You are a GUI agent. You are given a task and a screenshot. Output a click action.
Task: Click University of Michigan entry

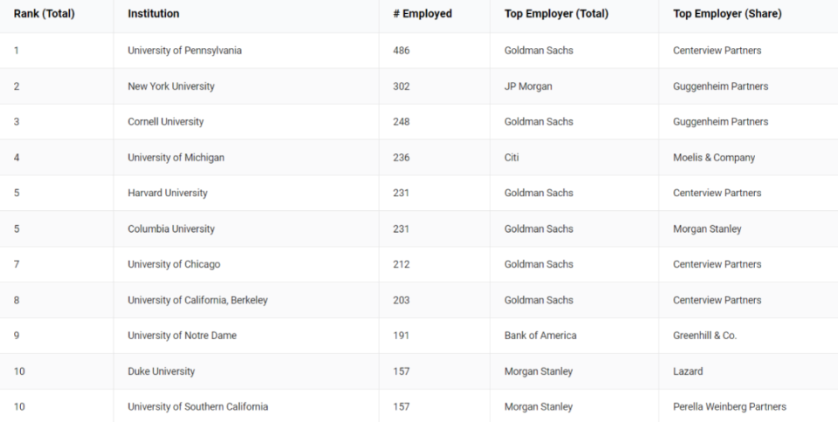point(175,158)
